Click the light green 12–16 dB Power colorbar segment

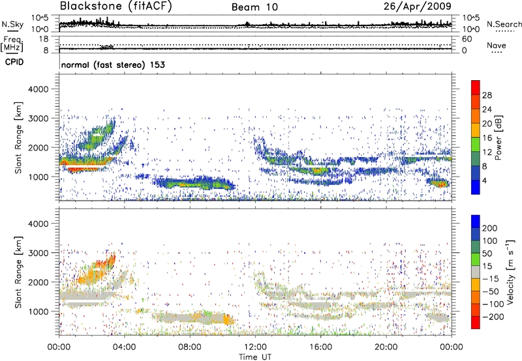(x=476, y=144)
